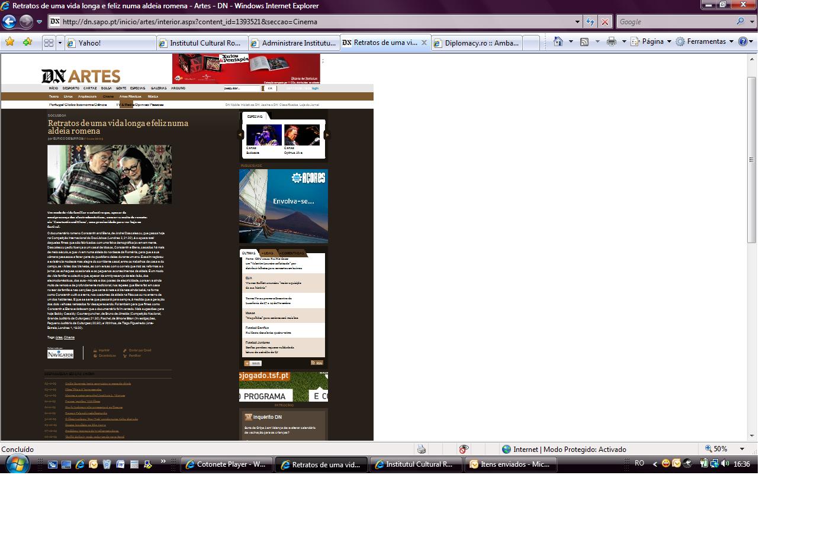The width and height of the screenshot is (817, 543).
Task: Switch to the Diplomacy.ro :: Amba... tab
Action: click(x=477, y=43)
